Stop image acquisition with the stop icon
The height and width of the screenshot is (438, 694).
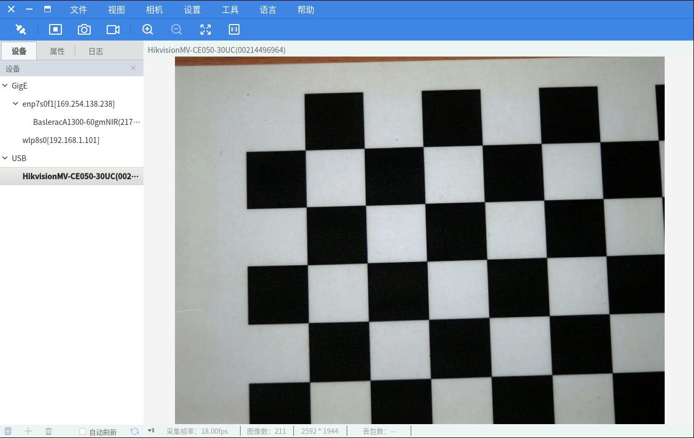click(x=55, y=29)
